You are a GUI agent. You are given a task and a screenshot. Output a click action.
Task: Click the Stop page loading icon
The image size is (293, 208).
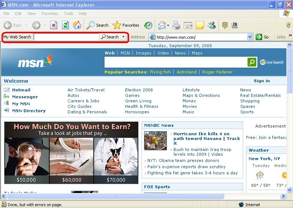54,25
